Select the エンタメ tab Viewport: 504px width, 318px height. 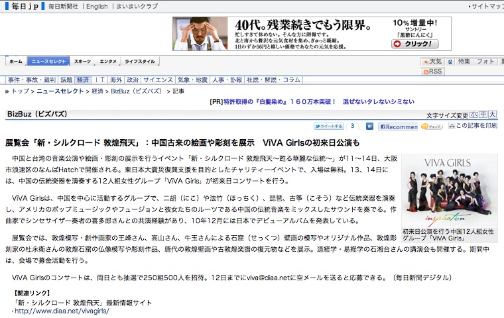click(108, 61)
